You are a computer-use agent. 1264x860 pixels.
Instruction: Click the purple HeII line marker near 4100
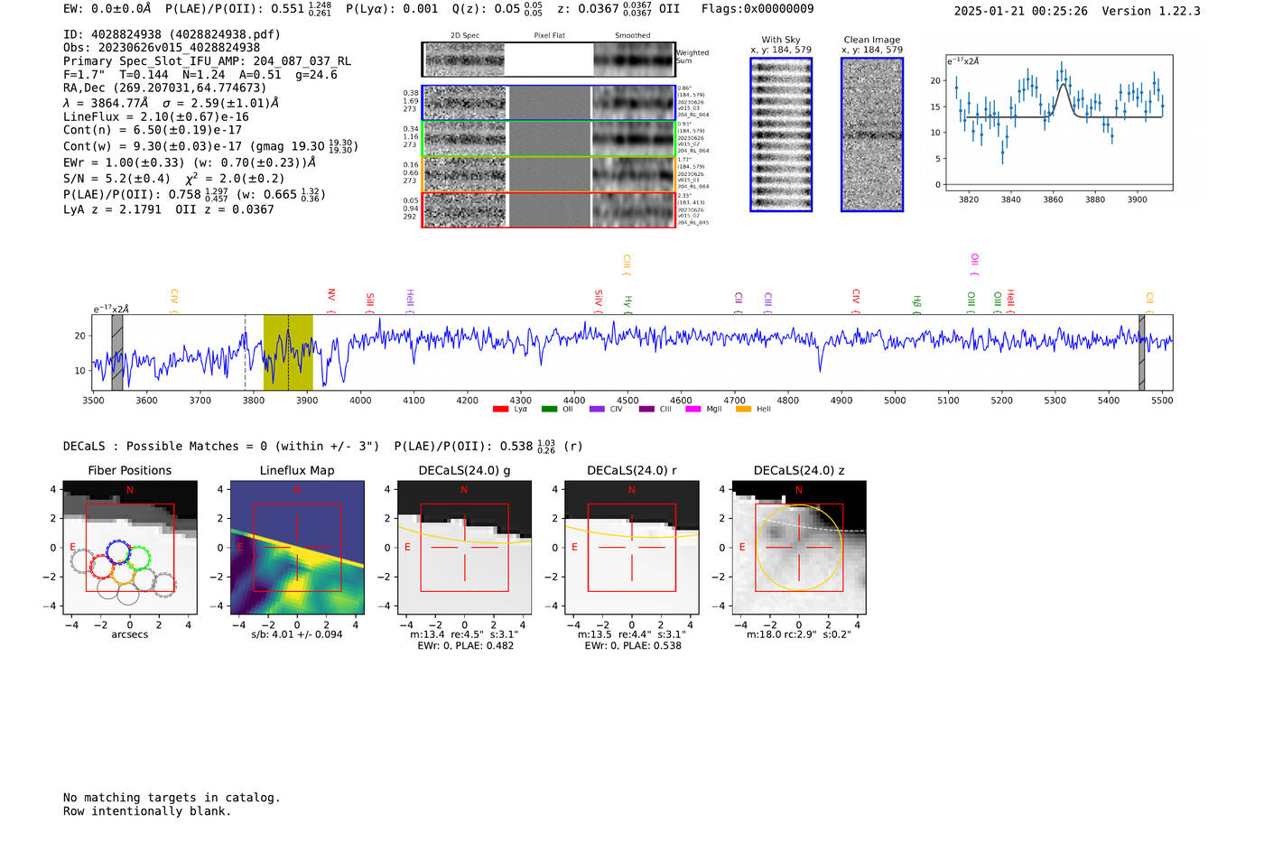click(x=409, y=301)
